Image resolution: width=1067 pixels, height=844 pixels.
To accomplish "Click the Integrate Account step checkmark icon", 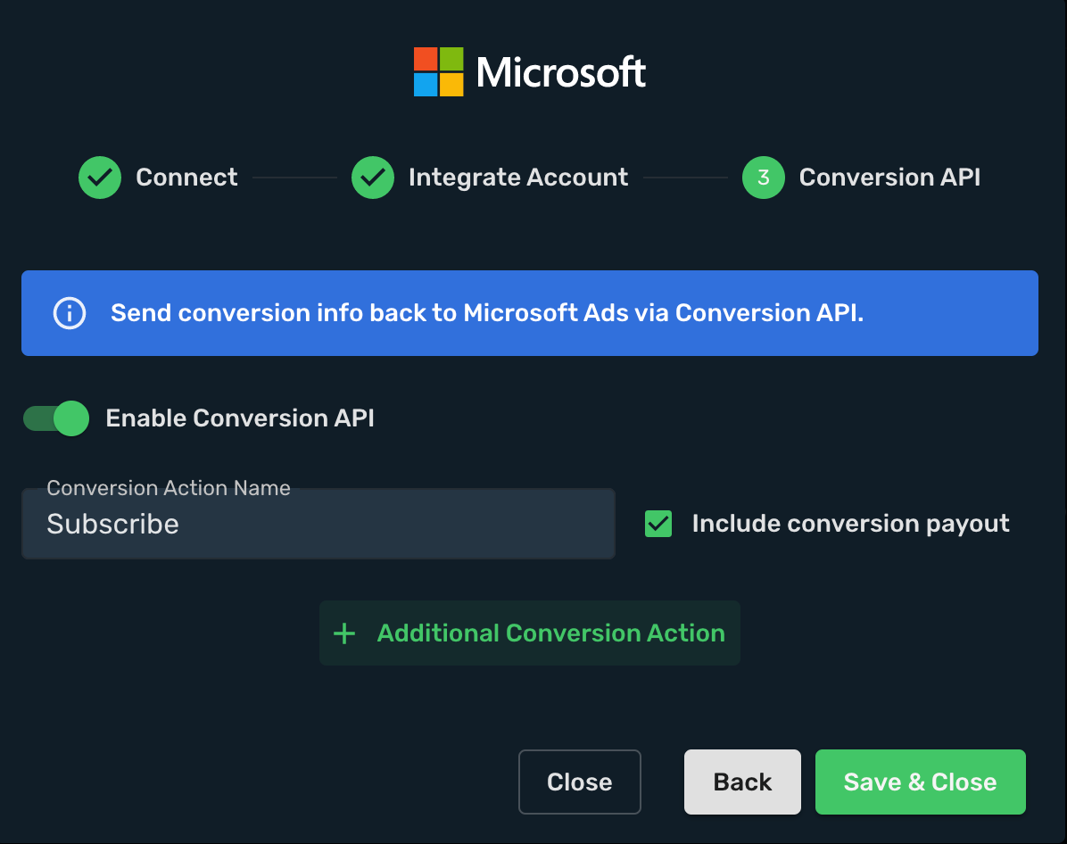I will coord(373,178).
